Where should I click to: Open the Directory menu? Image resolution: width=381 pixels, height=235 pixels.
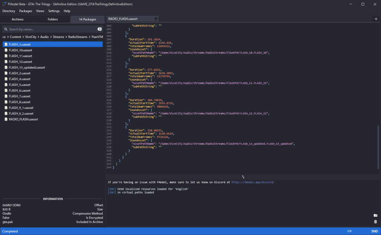pos(9,11)
